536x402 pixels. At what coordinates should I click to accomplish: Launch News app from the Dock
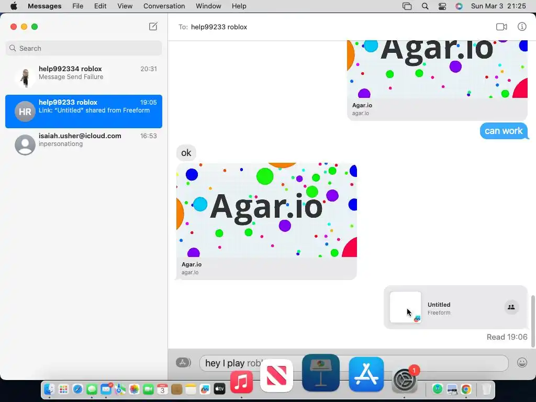(276, 376)
